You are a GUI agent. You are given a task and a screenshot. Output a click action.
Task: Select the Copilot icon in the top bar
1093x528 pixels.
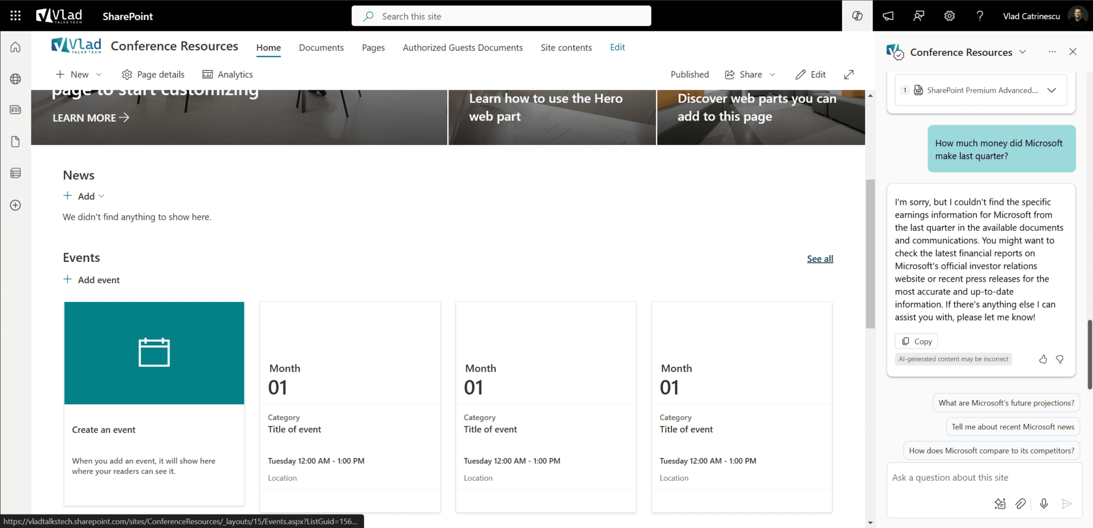[x=857, y=15]
